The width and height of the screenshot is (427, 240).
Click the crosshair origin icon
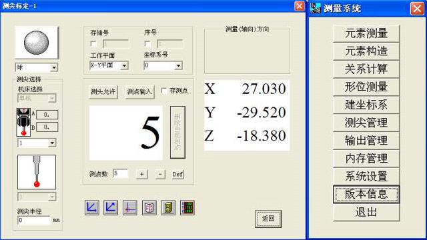[130, 208]
